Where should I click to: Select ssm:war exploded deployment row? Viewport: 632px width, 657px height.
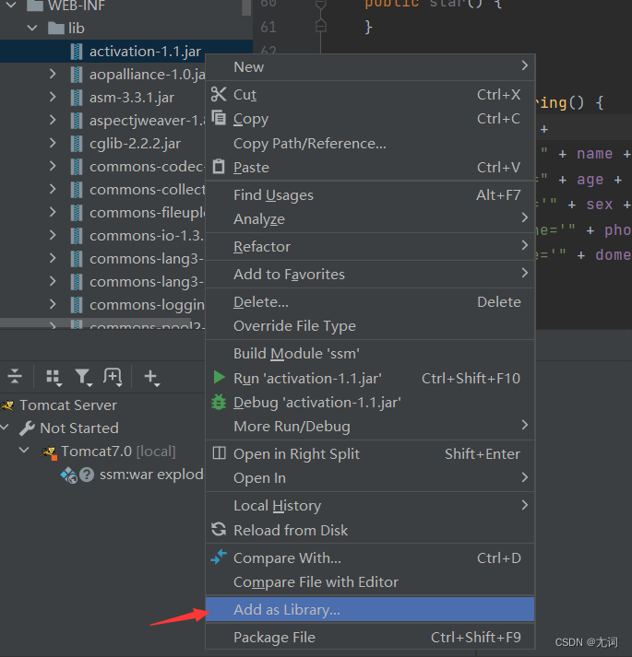[102, 475]
